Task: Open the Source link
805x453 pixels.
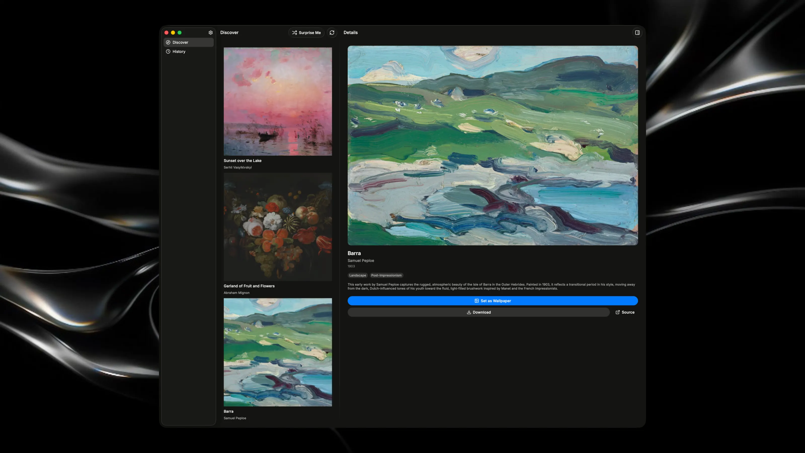Action: coord(625,312)
